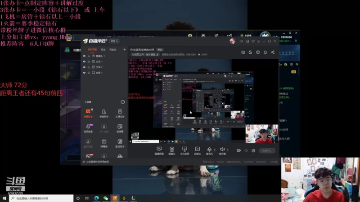Select the 文本 2 source row
Image resolution: width=360 pixels, height=202 pixels.
[104, 67]
